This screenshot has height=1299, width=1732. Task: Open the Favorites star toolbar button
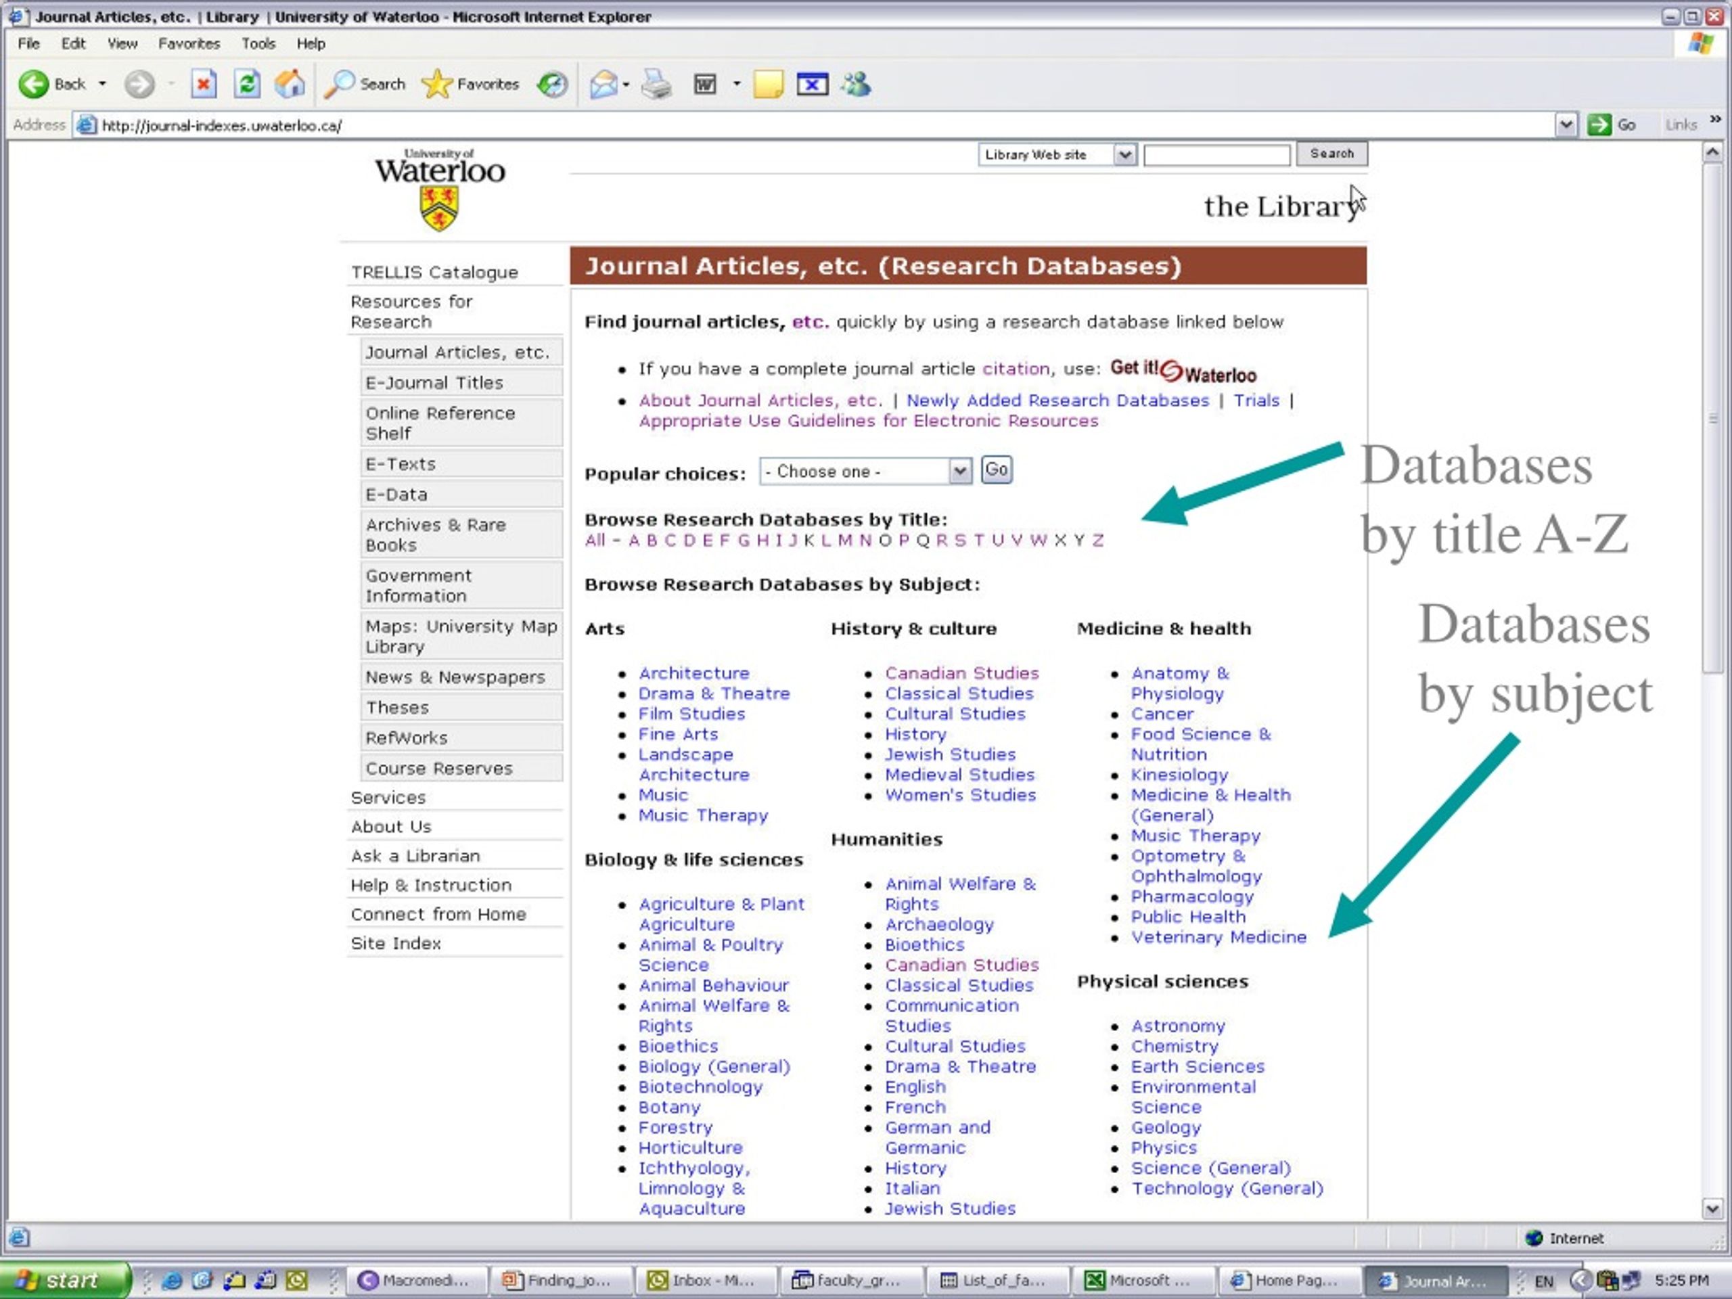tap(470, 84)
